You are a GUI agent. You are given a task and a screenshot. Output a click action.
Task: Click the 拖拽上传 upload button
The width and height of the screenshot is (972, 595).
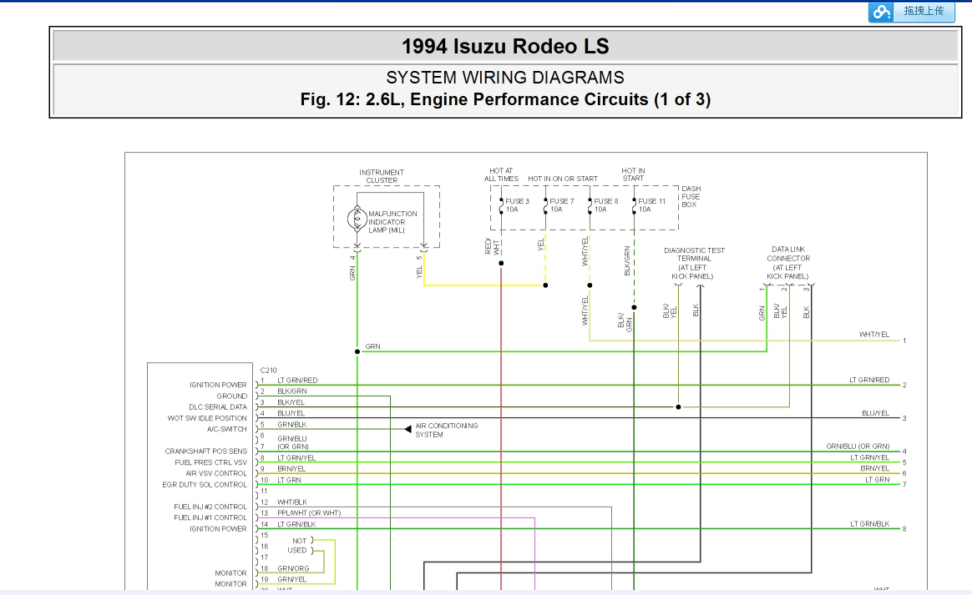tap(912, 11)
